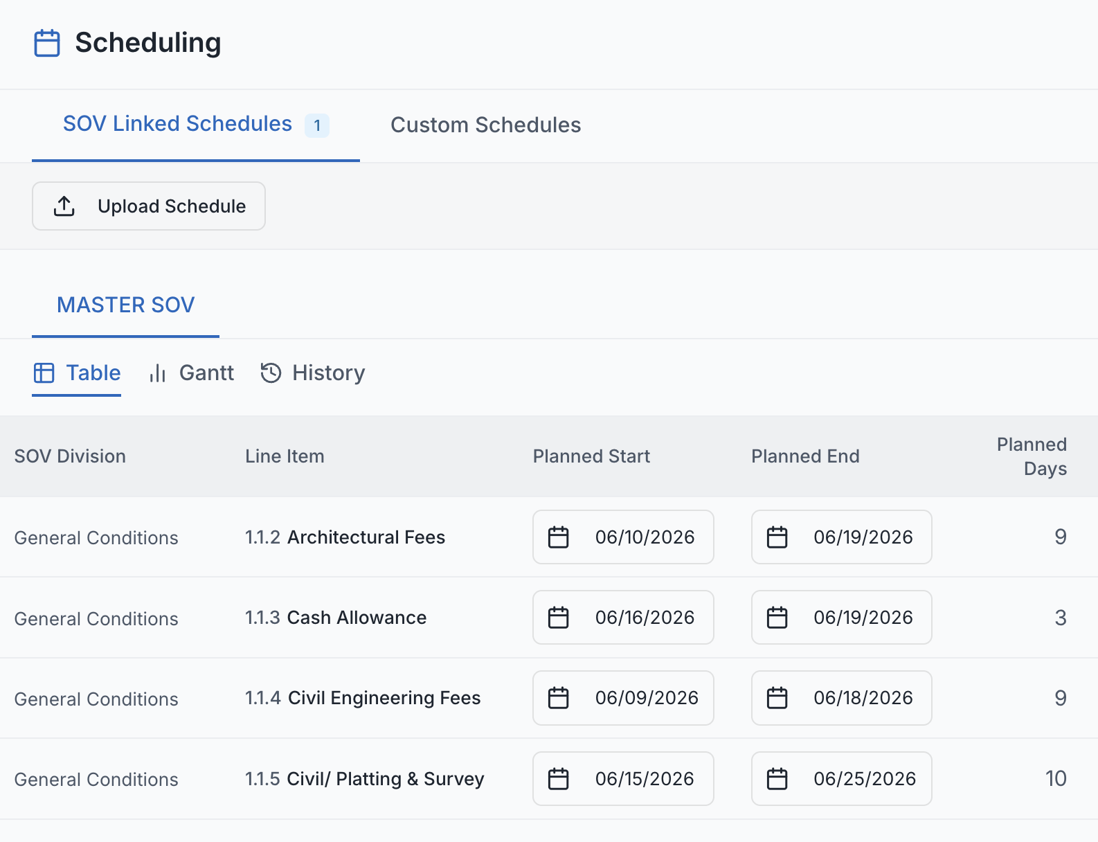
Task: Switch to Gantt view
Action: click(192, 373)
